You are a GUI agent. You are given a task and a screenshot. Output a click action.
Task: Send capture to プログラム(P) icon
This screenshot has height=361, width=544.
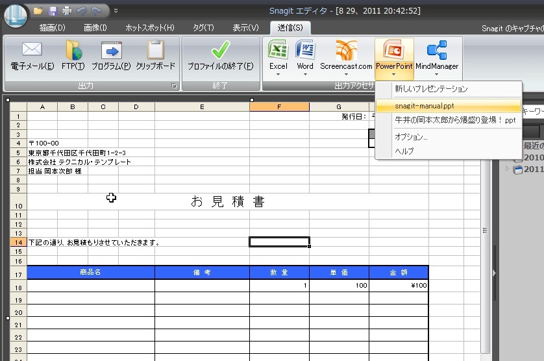(112, 51)
